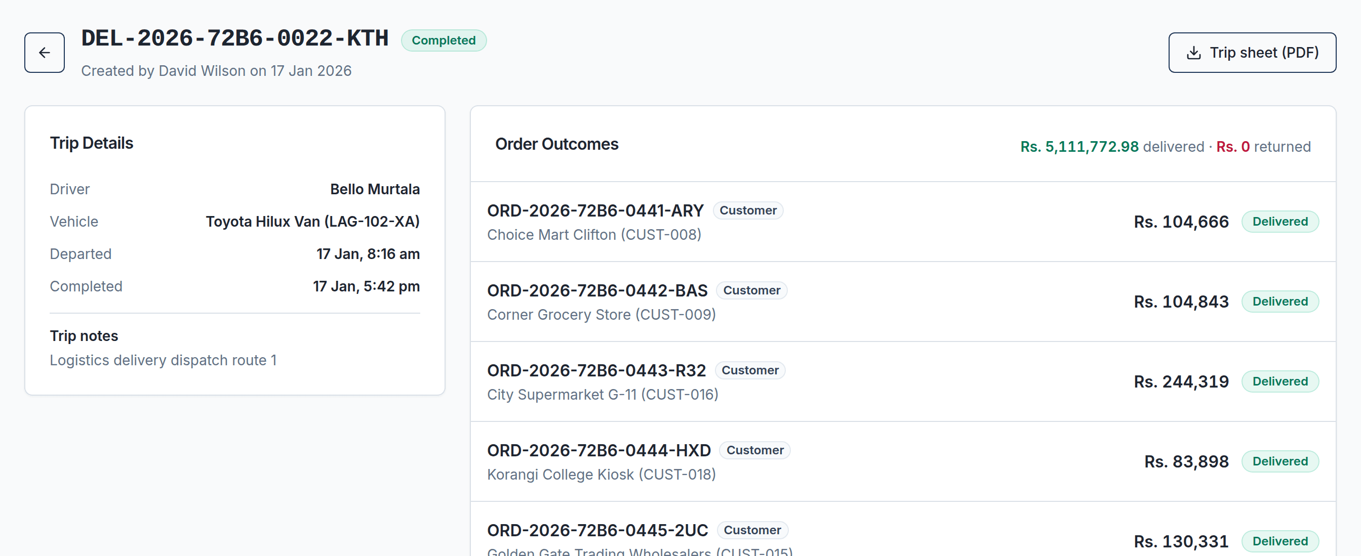Viewport: 1361px width, 556px height.
Task: Click Delivered badge for Rs. 130,331 order
Action: [1279, 542]
